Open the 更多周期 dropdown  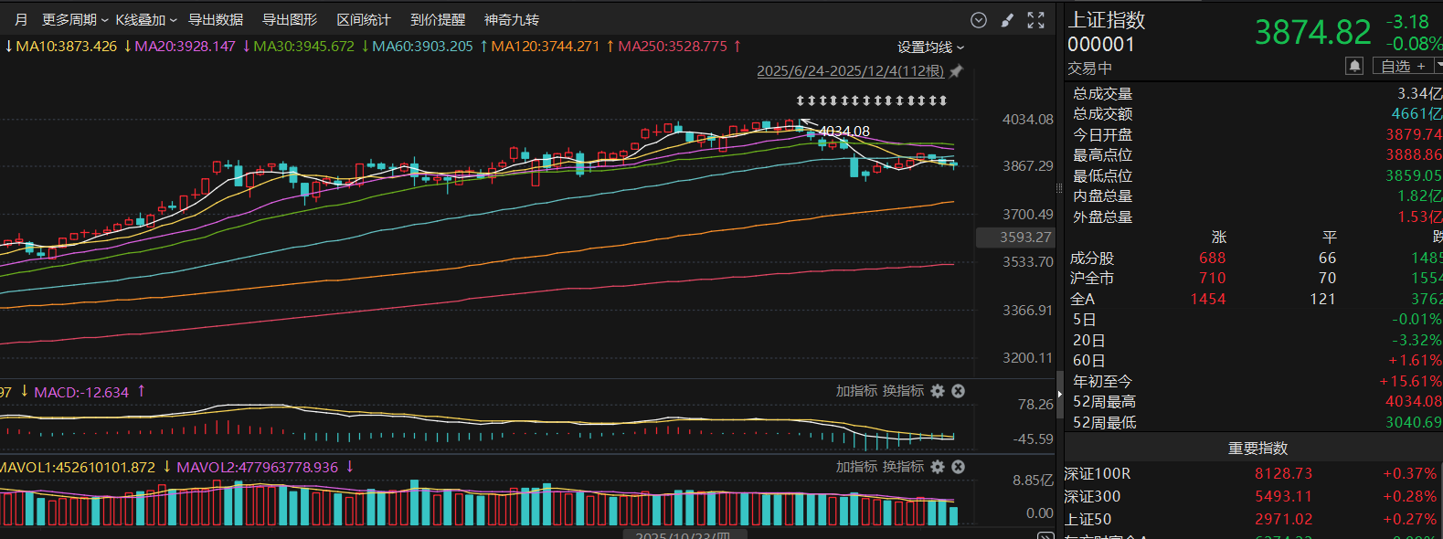(x=75, y=20)
